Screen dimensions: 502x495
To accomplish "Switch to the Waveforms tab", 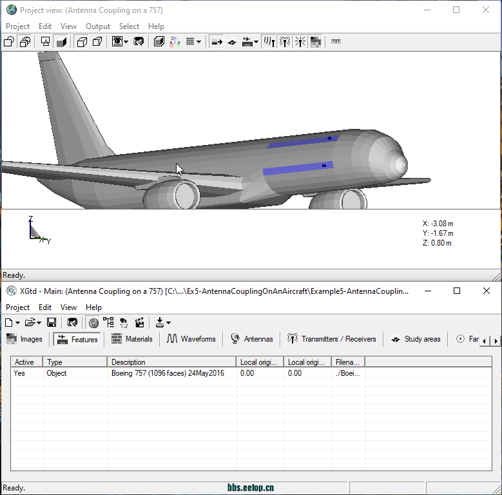I will [x=191, y=339].
